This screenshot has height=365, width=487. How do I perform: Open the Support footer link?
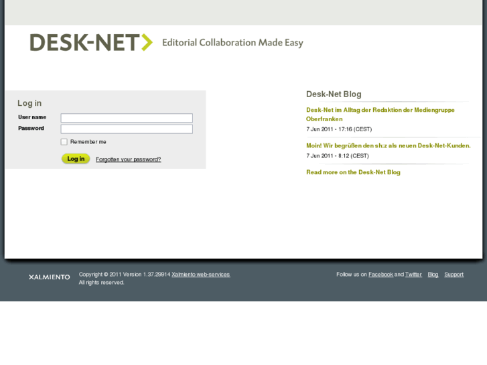(x=454, y=275)
